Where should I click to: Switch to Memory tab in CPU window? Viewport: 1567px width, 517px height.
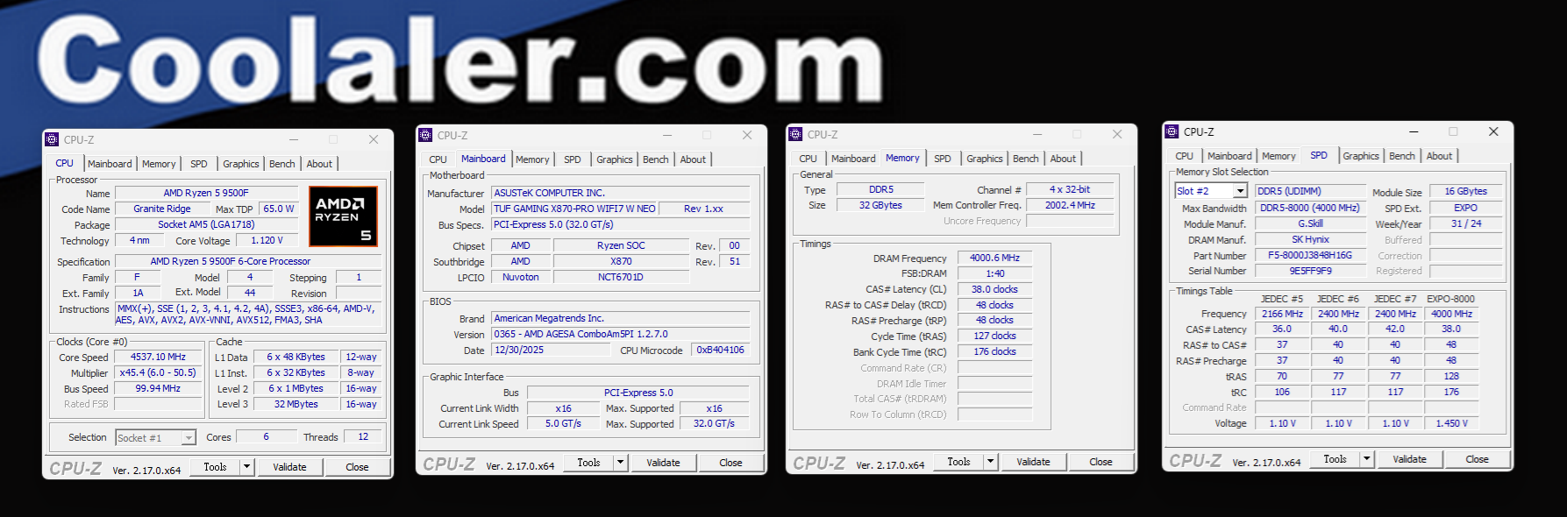point(159,164)
